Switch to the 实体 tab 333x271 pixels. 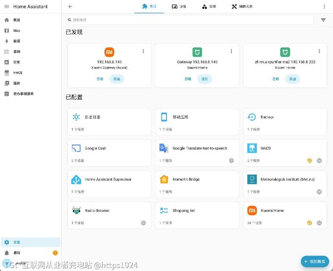pos(209,7)
